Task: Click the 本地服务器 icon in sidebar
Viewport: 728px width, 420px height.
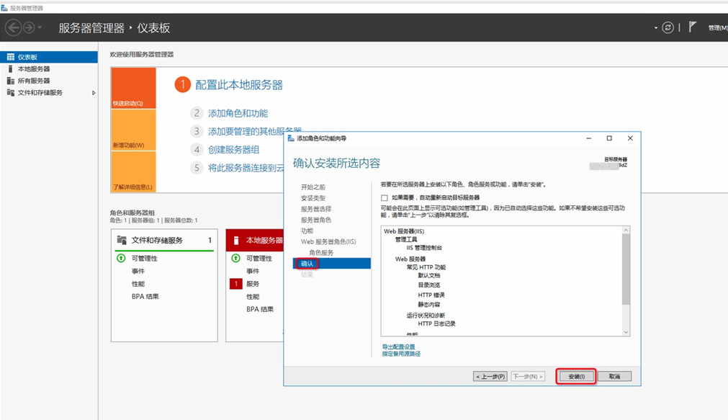Action: (x=10, y=69)
